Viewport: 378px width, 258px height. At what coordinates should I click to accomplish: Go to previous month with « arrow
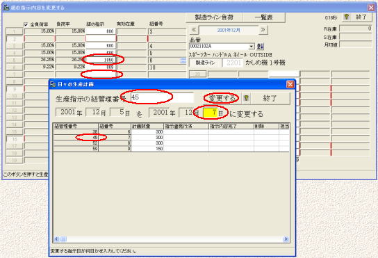[x=193, y=30]
